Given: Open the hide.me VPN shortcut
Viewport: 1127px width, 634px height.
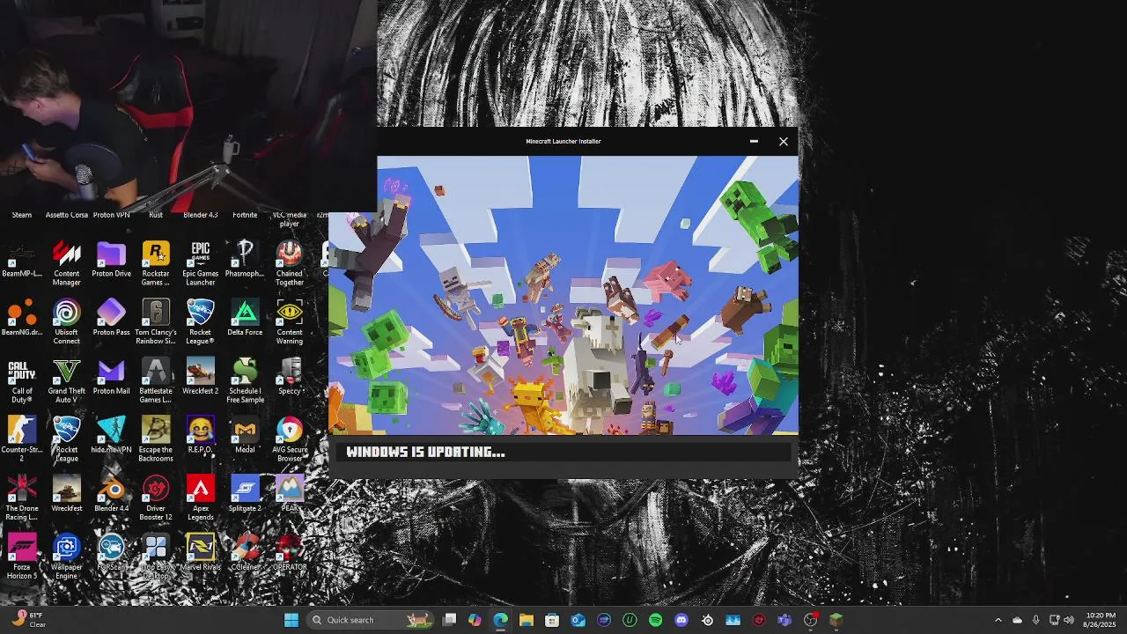Looking at the screenshot, I should point(111,436).
